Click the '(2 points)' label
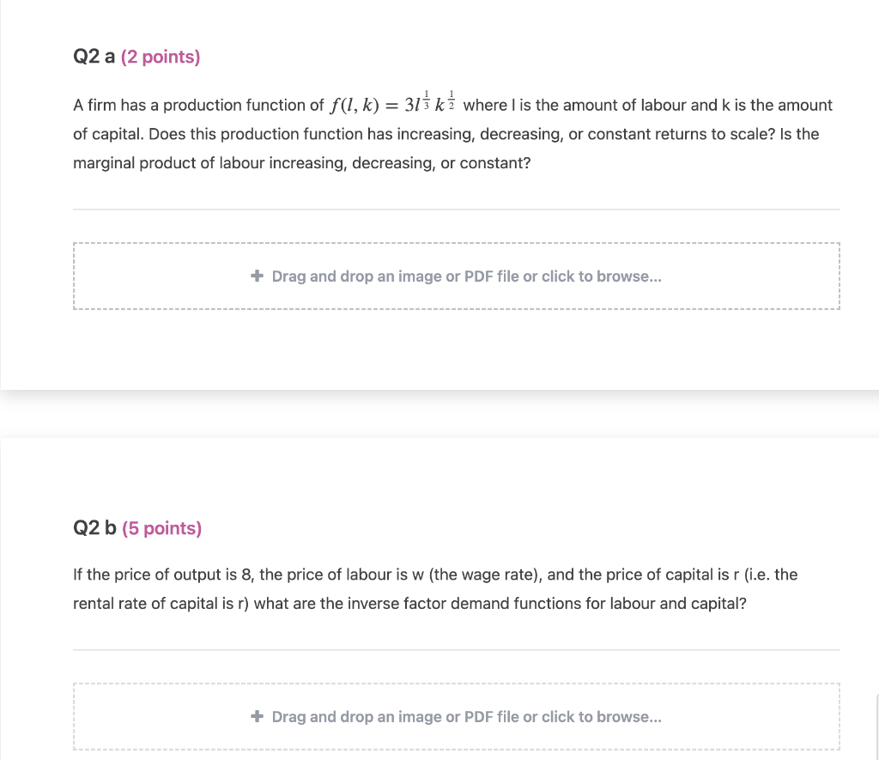The image size is (879, 760). click(161, 58)
